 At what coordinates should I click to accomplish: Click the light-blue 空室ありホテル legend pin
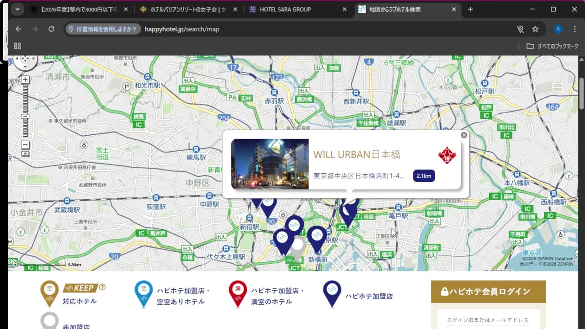coord(144,293)
